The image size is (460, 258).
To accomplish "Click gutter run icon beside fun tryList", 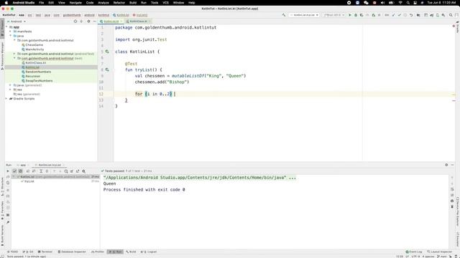I will pos(107,70).
